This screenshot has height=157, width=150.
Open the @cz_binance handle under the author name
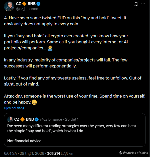(27, 9)
